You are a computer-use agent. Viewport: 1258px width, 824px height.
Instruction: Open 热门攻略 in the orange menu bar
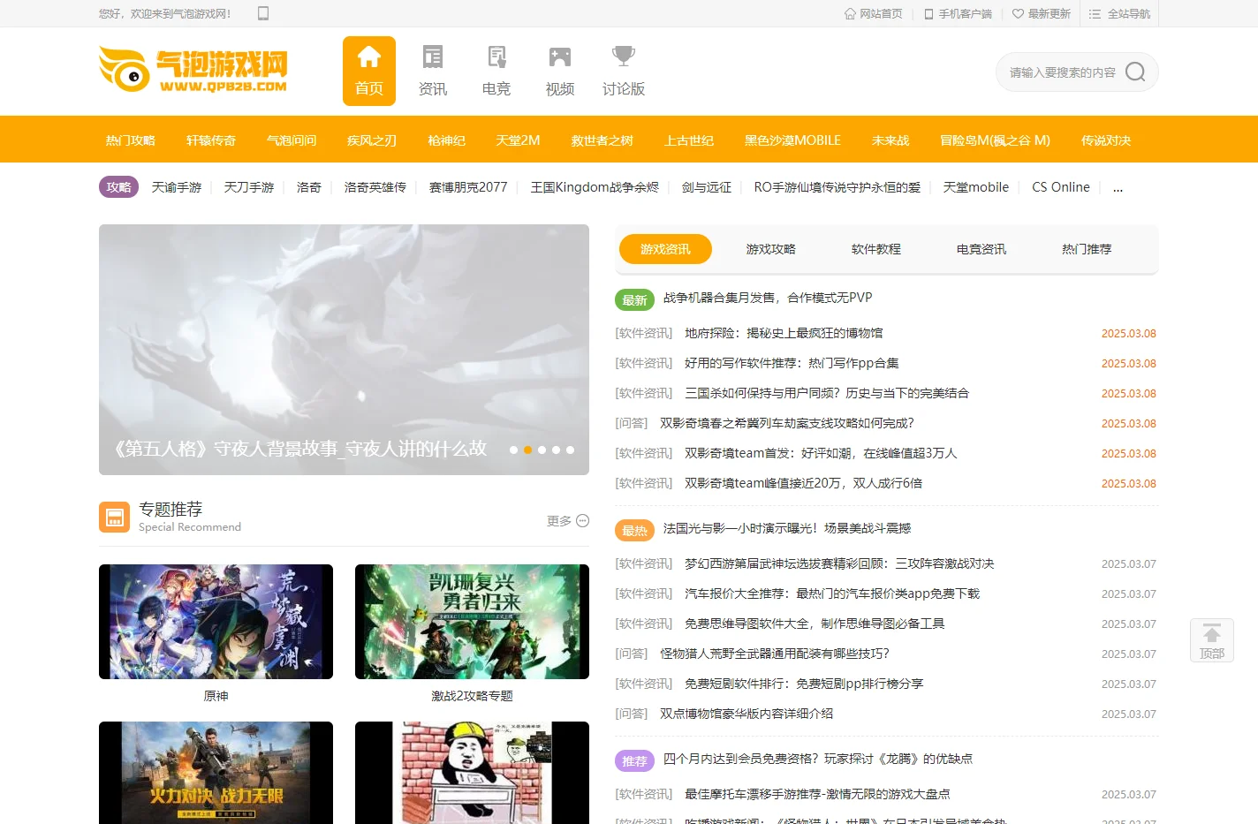pyautogui.click(x=130, y=140)
